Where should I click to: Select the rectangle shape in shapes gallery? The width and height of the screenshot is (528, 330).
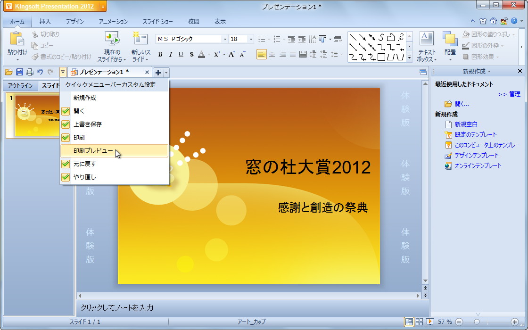click(x=381, y=57)
